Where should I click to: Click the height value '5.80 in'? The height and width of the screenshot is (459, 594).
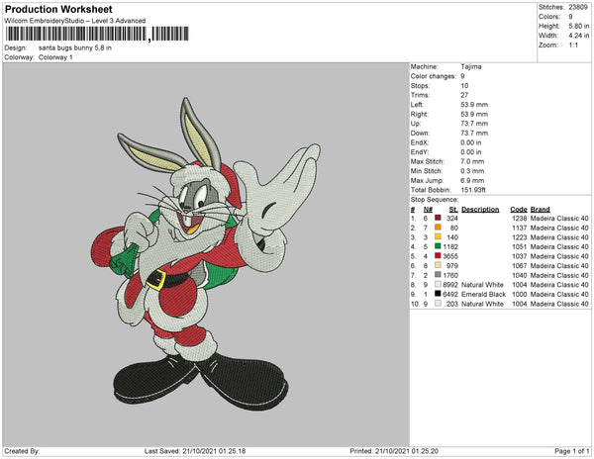[579, 26]
